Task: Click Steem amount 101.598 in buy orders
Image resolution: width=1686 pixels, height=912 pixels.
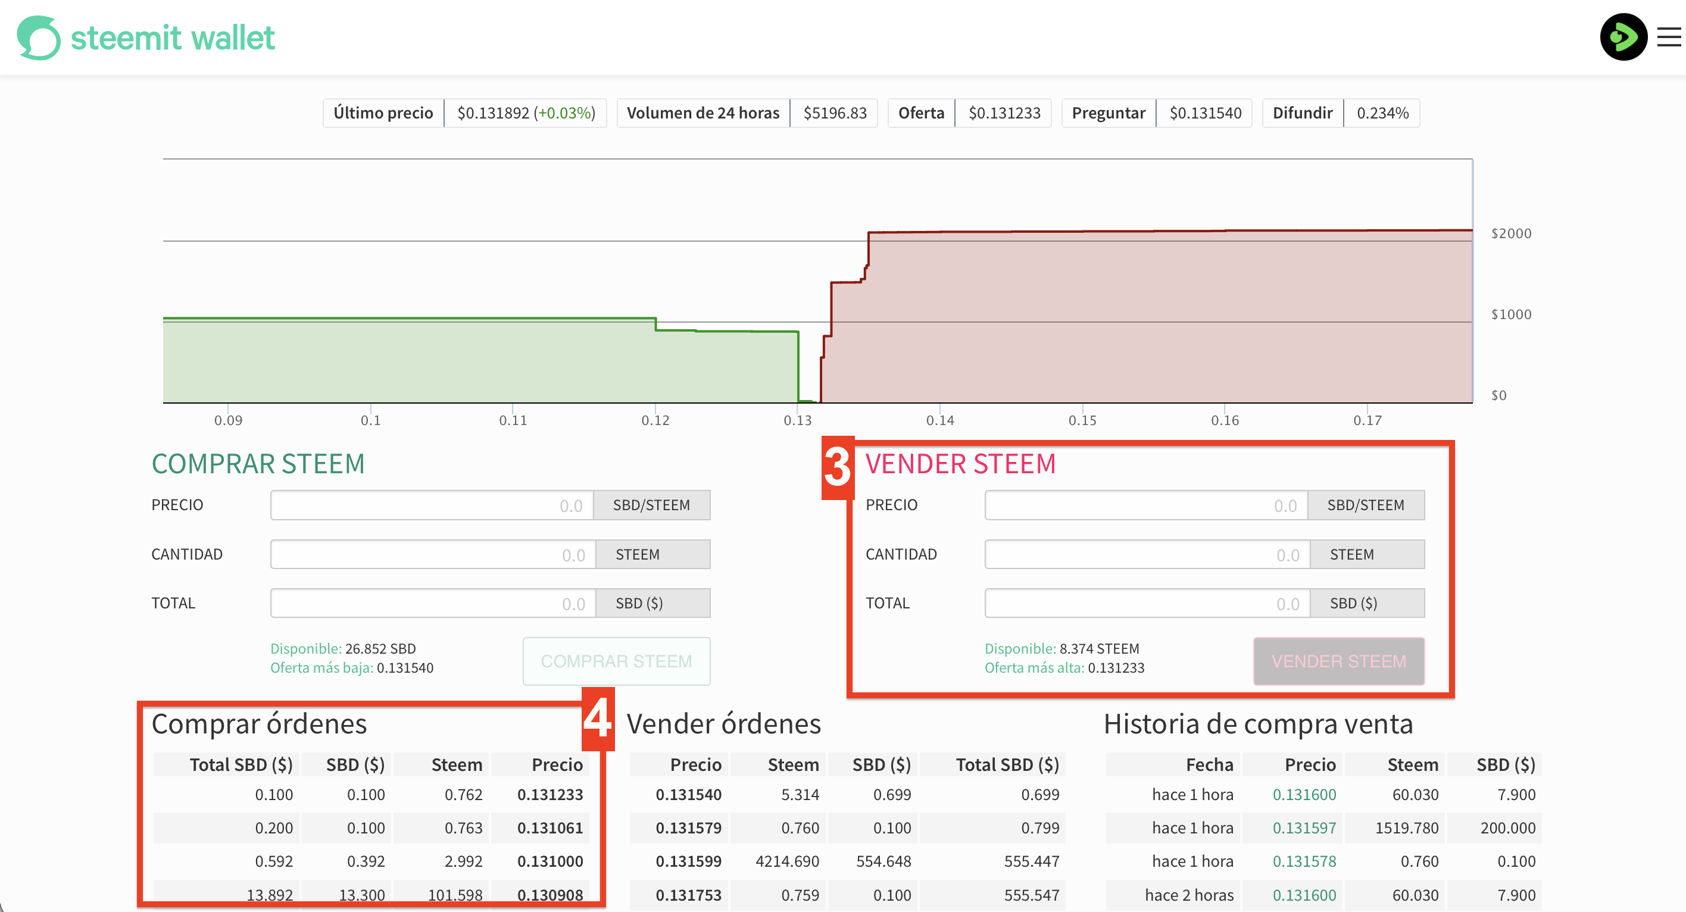Action: [455, 894]
